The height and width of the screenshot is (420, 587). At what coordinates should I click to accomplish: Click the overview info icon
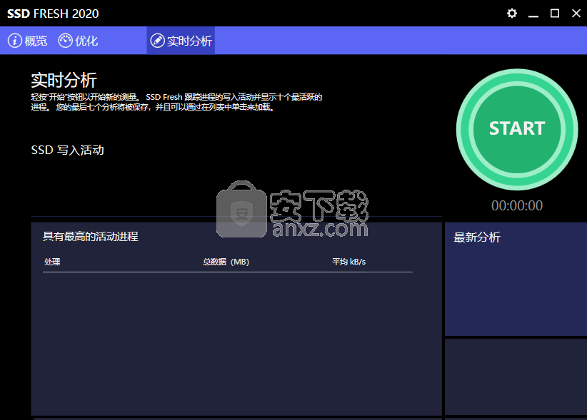[x=15, y=41]
